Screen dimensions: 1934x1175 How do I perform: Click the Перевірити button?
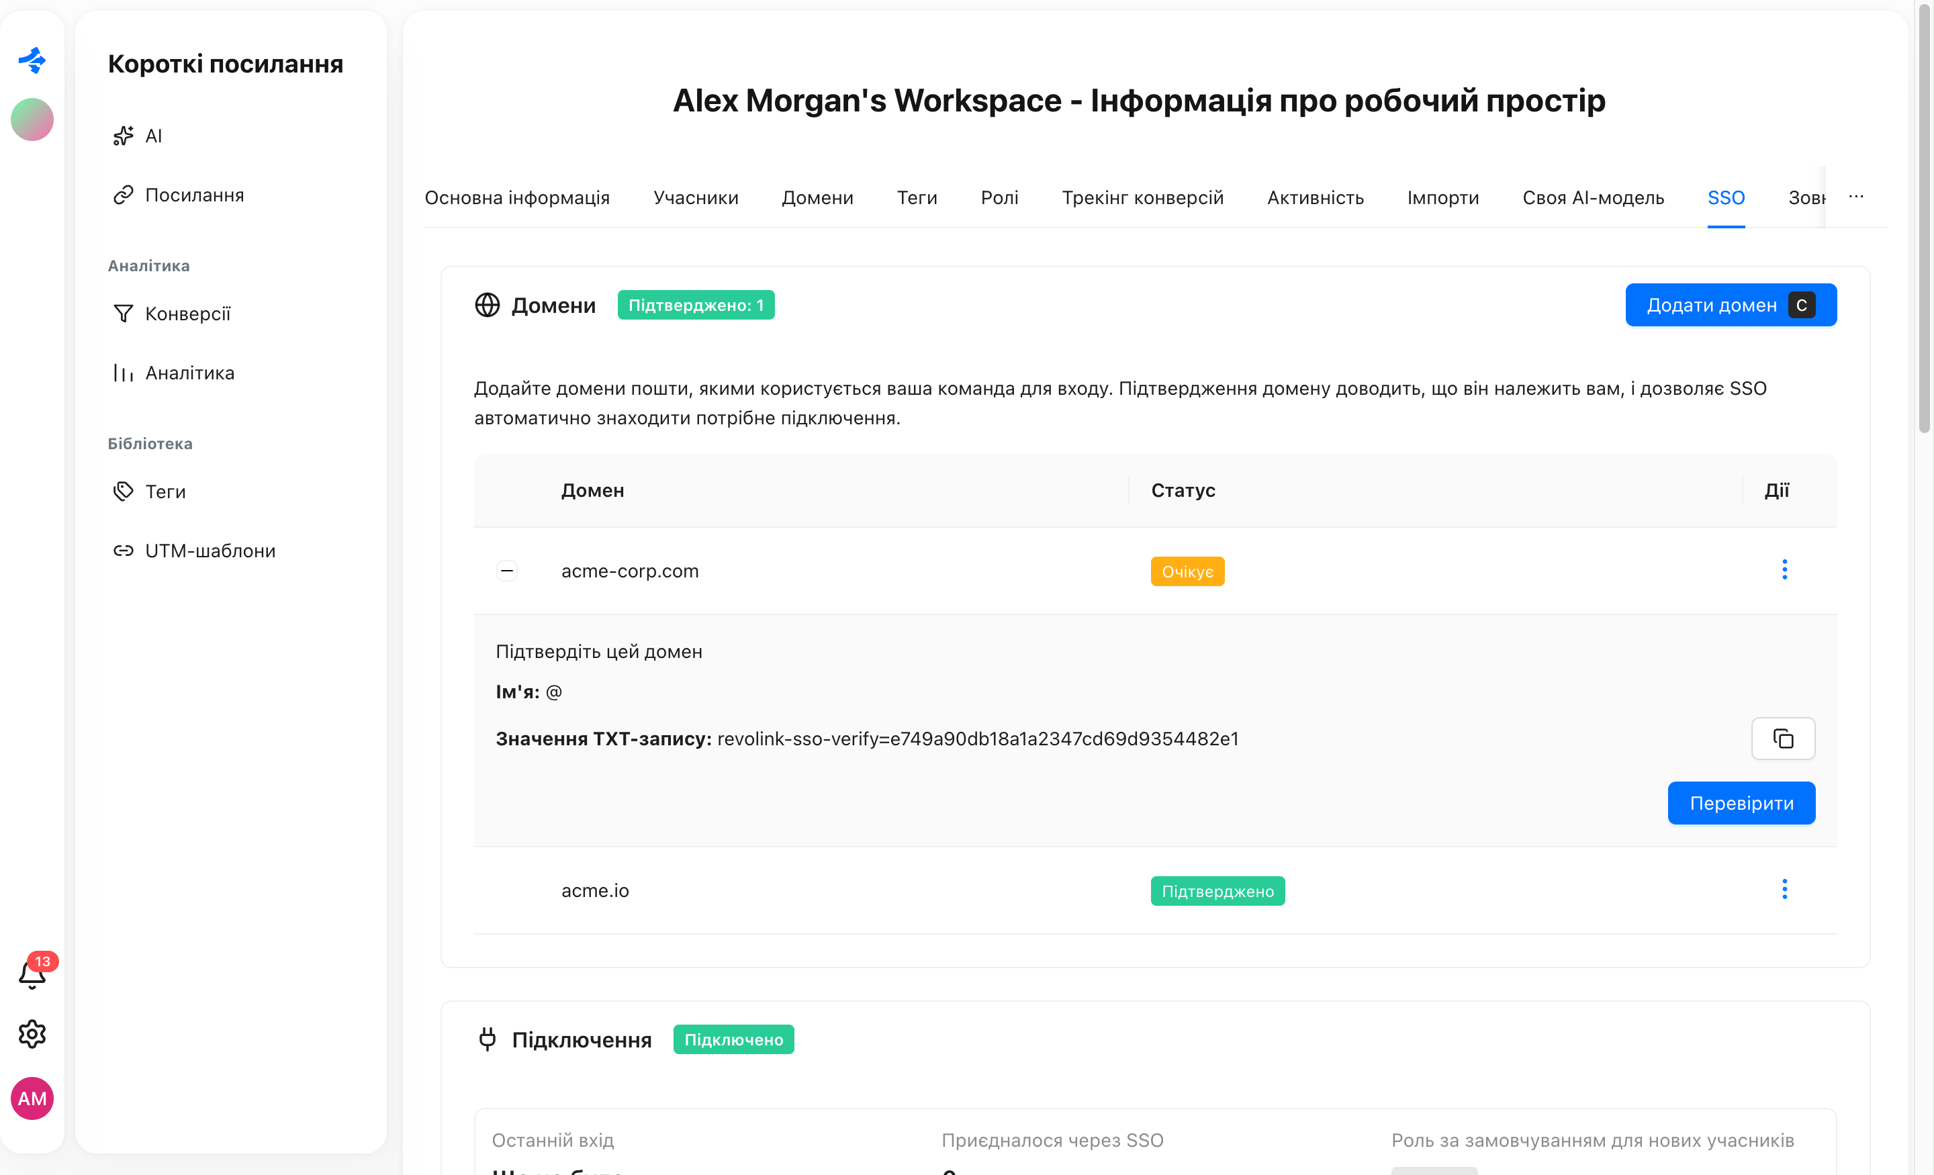[x=1741, y=803]
